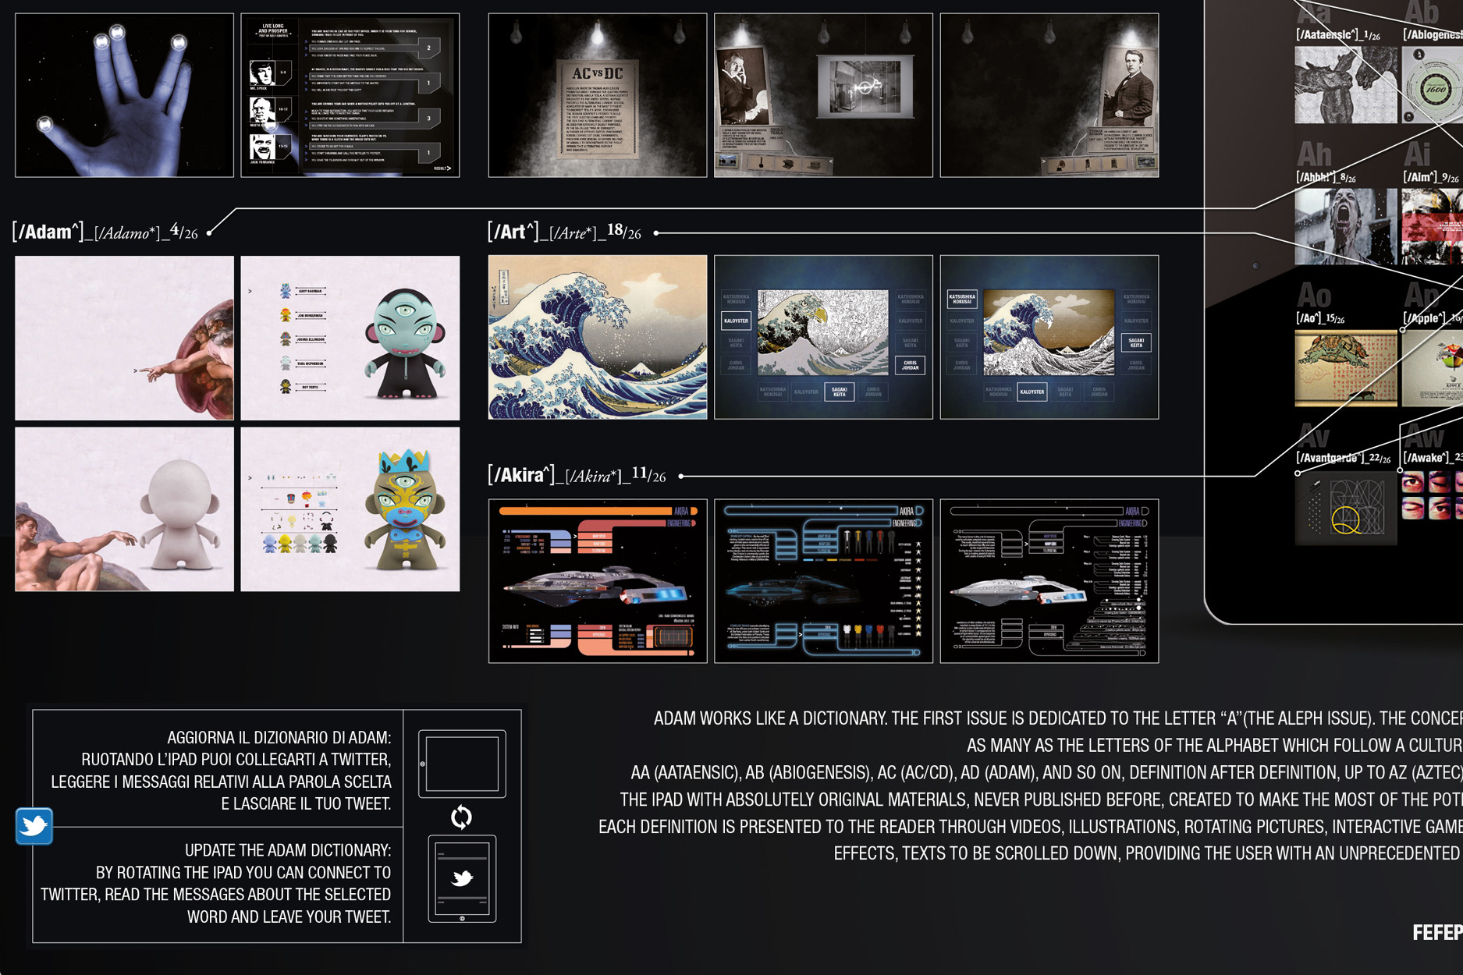Click the landscape iPad outline icon
1463x975 pixels.
coord(462,764)
